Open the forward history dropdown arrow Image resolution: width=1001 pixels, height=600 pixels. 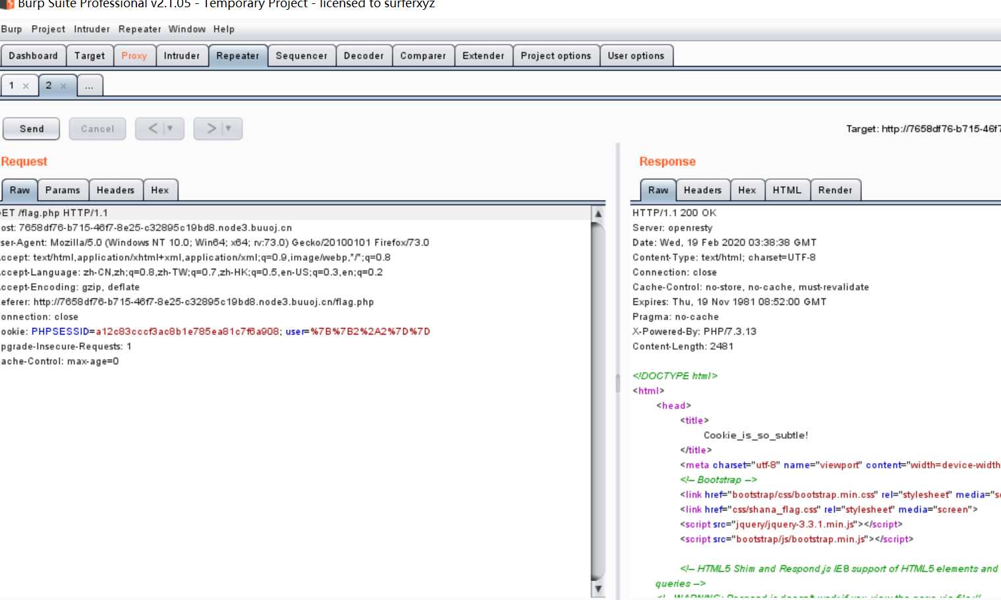[228, 128]
